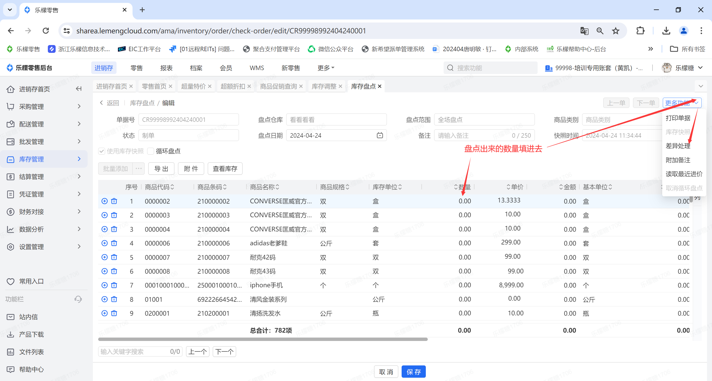This screenshot has height=381, width=712.
Task: Click the 数量 cell for 耐克43码
Action: tap(448, 271)
